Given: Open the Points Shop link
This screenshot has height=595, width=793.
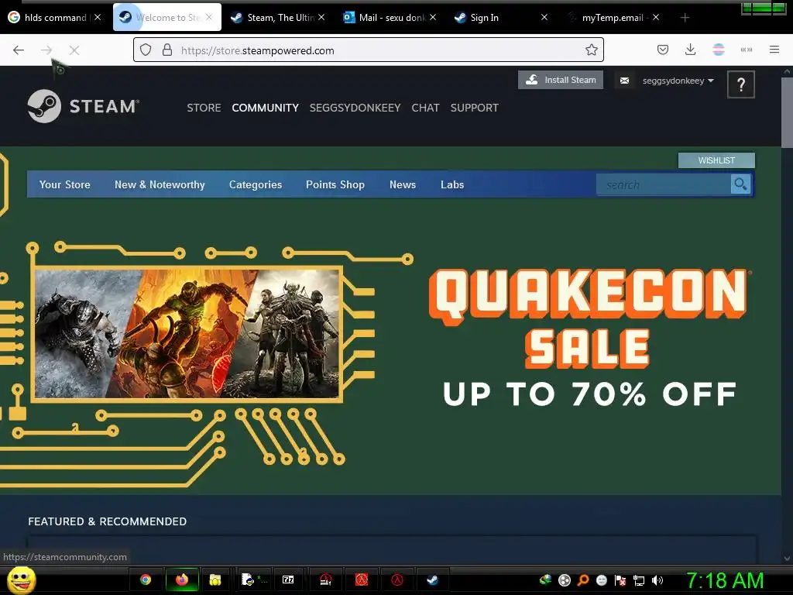Looking at the screenshot, I should click(335, 184).
